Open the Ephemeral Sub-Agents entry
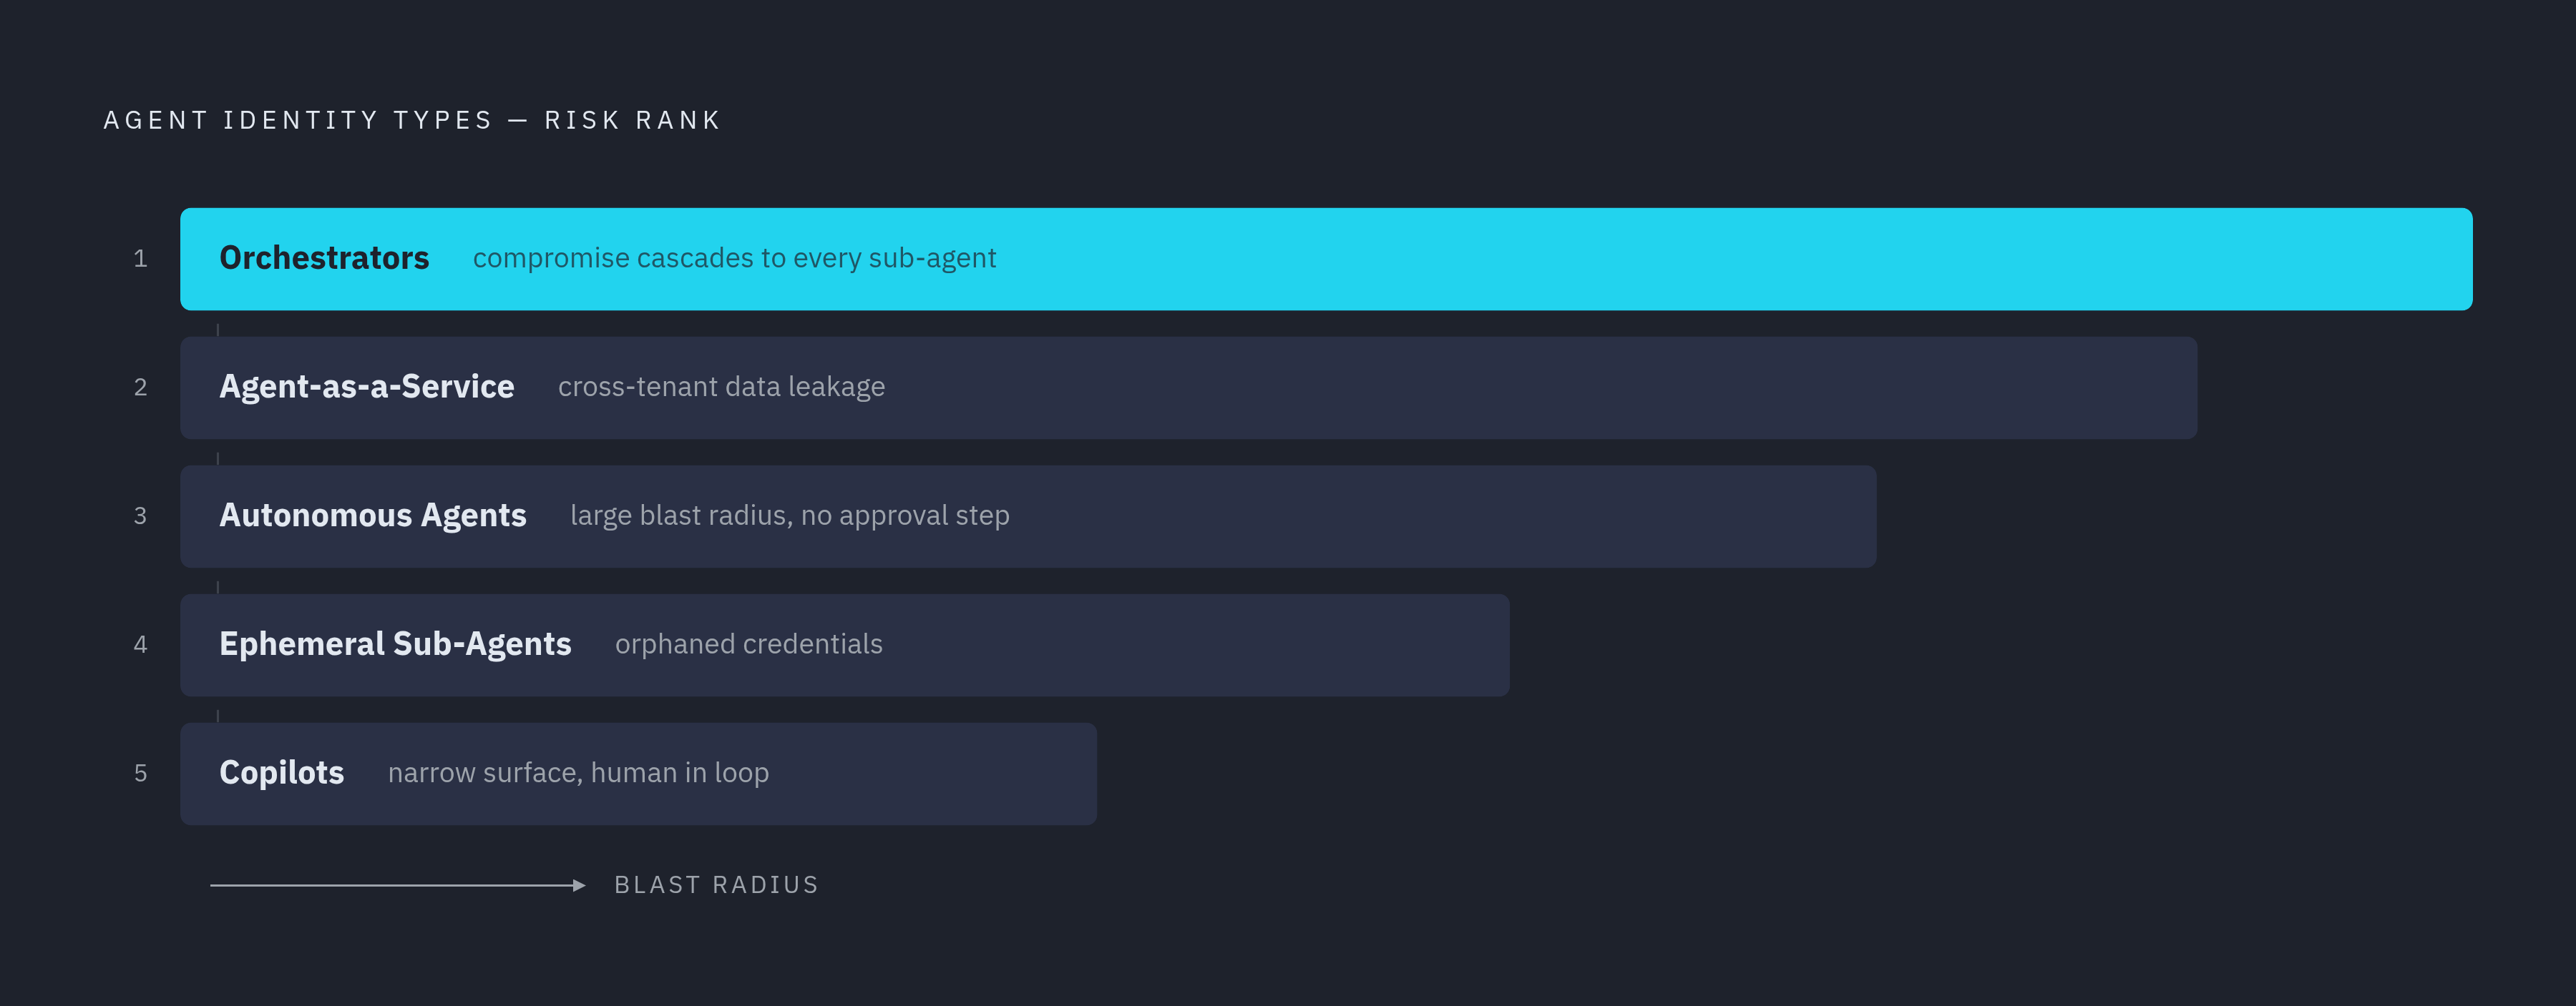Screen dimensions: 2576x1006 point(845,646)
